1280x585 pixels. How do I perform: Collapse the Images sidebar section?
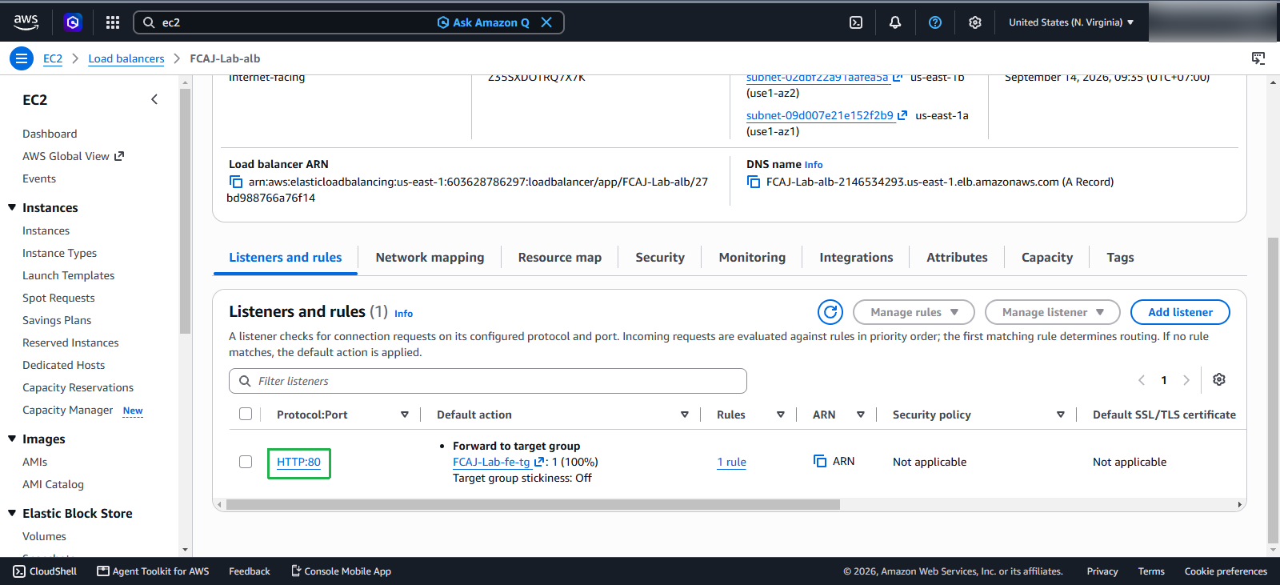tap(12, 439)
